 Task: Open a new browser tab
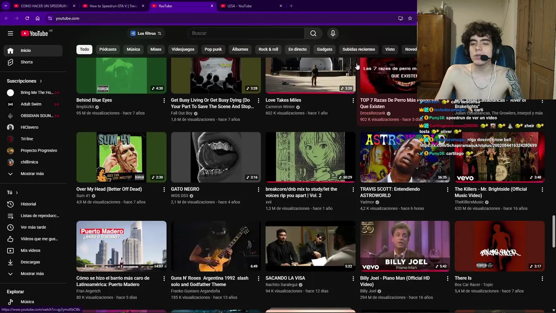tap(291, 6)
